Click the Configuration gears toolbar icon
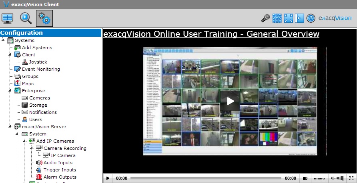 pos(44,18)
